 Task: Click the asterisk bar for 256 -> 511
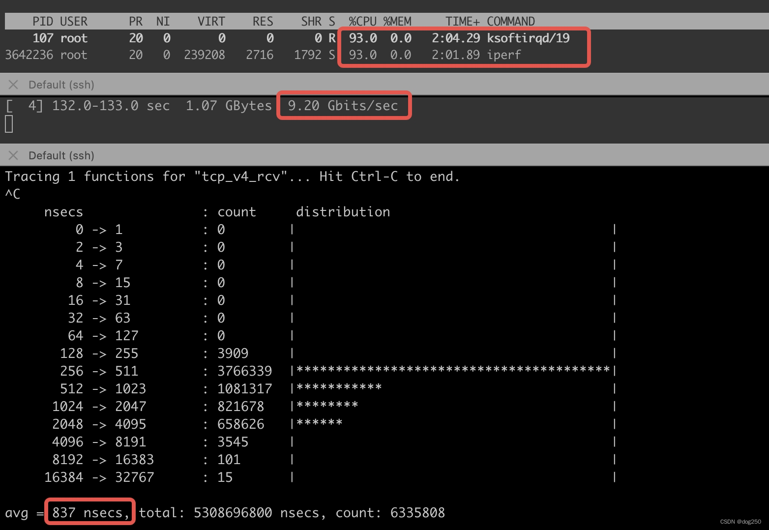pyautogui.click(x=453, y=370)
